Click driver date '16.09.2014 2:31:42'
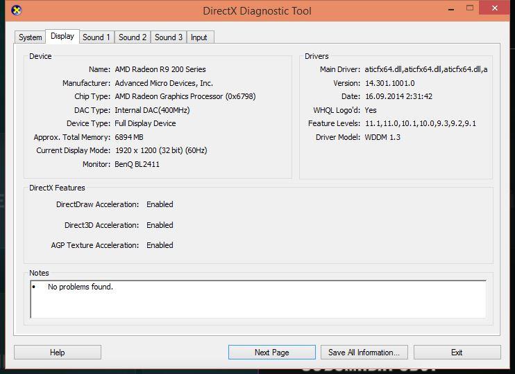This screenshot has height=374, width=515. pyautogui.click(x=398, y=96)
